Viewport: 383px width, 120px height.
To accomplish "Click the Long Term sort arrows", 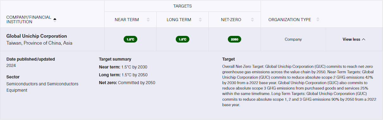I will pyautogui.click(x=201, y=20).
